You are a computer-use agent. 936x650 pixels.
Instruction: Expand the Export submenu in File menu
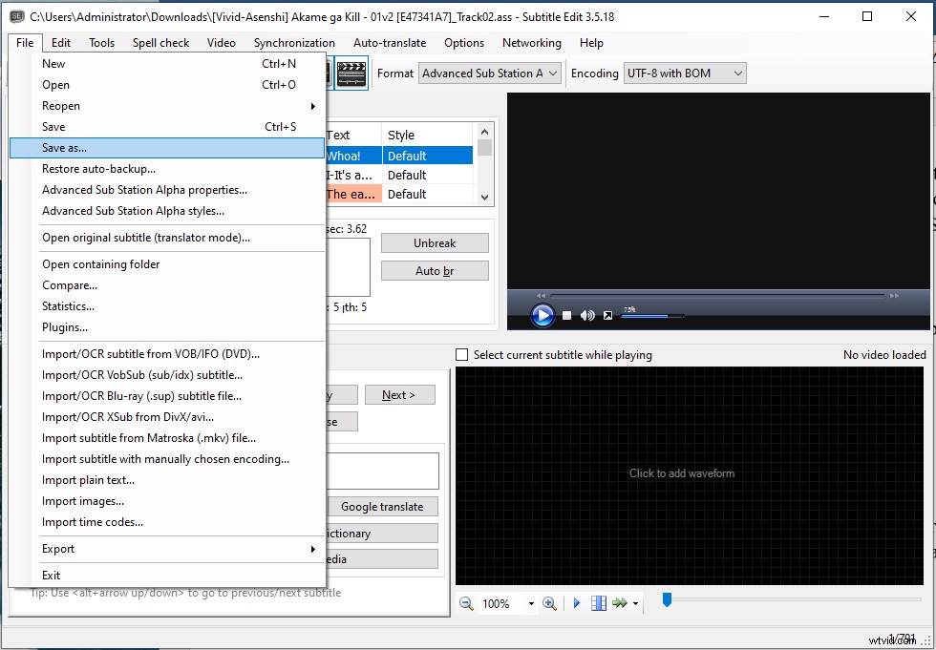pos(58,549)
